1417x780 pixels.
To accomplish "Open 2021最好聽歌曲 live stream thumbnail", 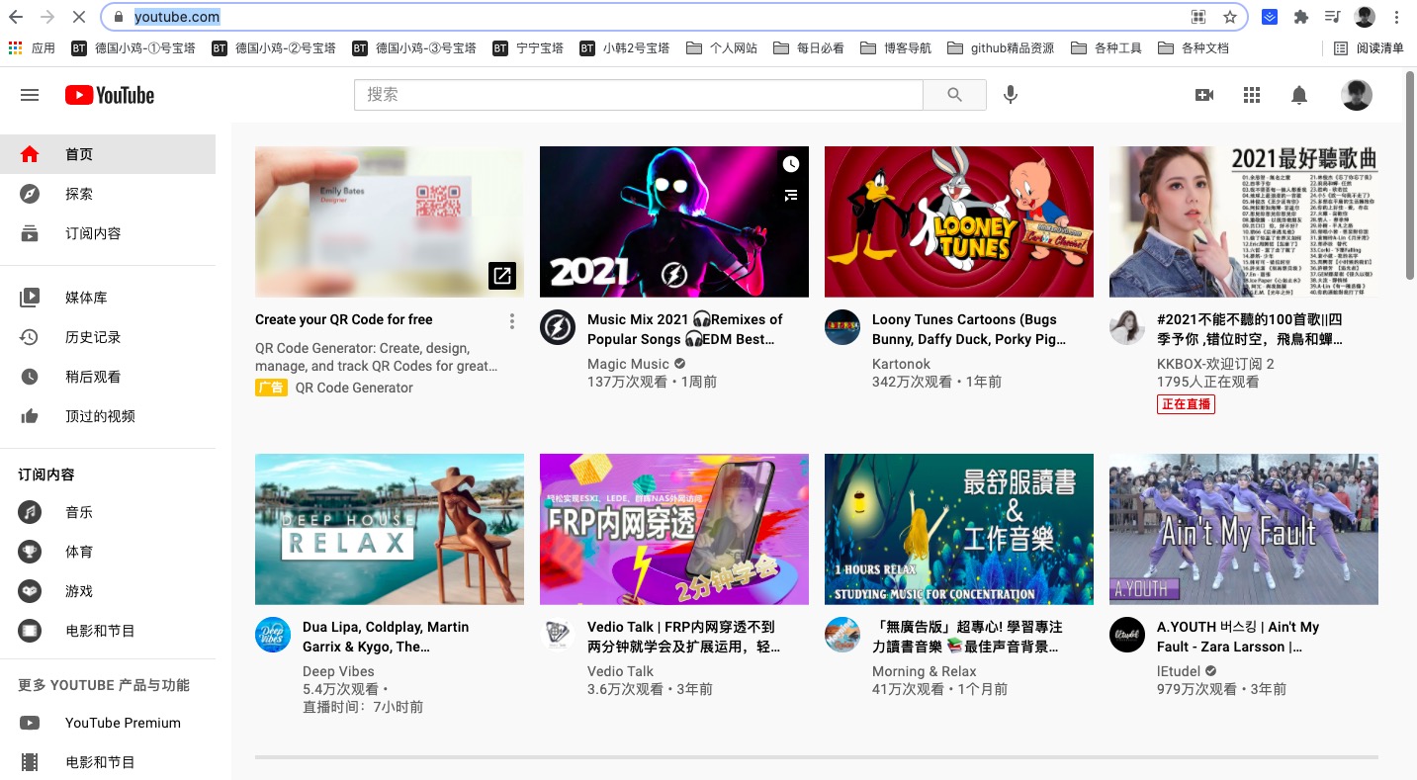I will coord(1244,221).
